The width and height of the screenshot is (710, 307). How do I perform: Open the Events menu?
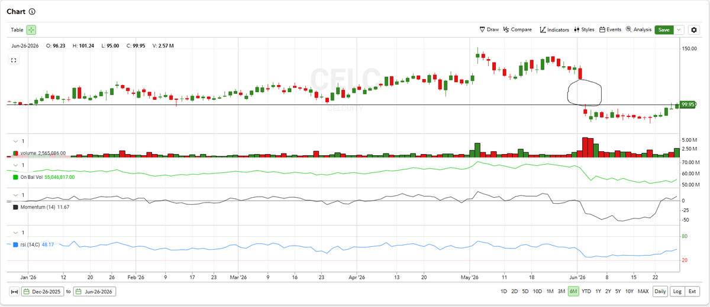point(610,30)
